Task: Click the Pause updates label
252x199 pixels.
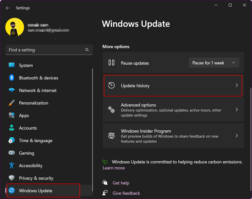Action: pyautogui.click(x=135, y=63)
